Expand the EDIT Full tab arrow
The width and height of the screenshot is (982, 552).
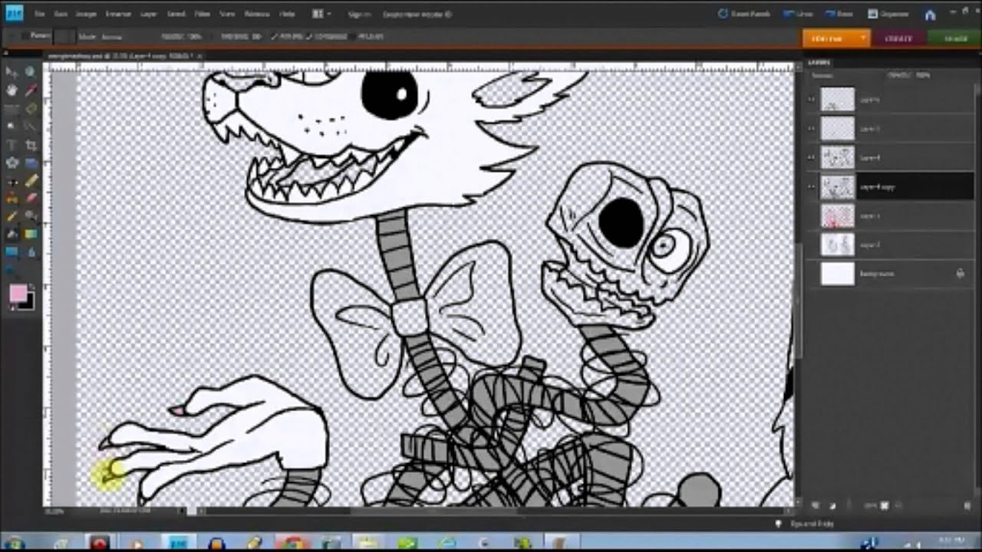(862, 38)
